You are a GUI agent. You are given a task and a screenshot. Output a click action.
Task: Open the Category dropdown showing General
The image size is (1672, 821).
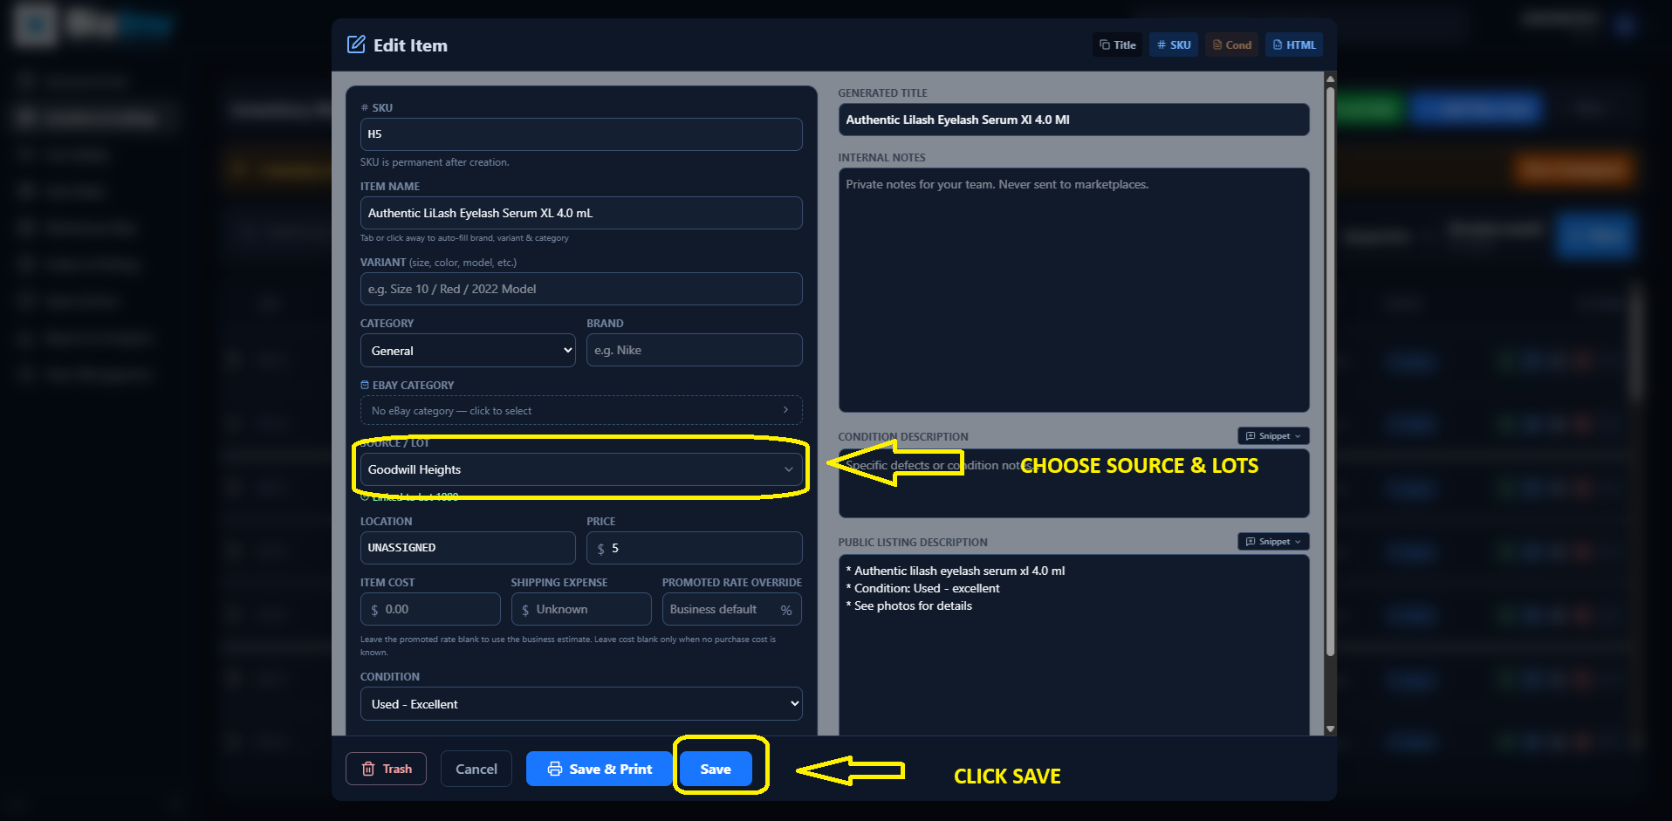[468, 351]
